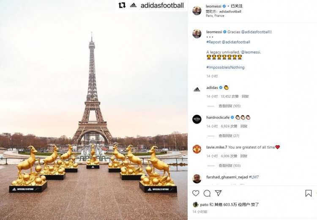Like the post with the heart icon
Viewport: 317px width, 220px height.
tap(196, 193)
